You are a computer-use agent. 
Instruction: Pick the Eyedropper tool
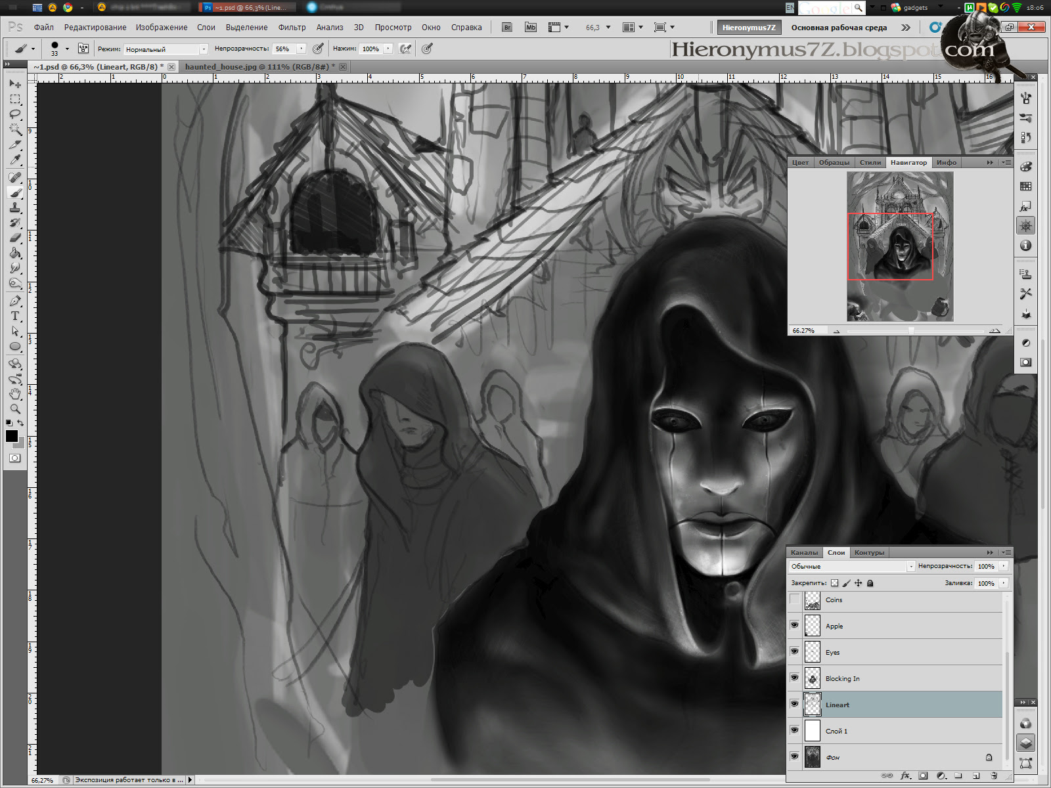point(14,160)
